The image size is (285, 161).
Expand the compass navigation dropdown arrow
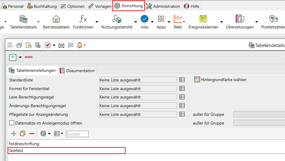click(54, 45)
